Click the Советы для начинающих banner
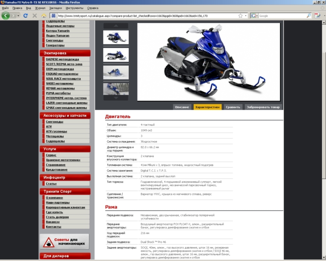Image resolution: width=326 pixels, height=261 pixels. [64, 241]
